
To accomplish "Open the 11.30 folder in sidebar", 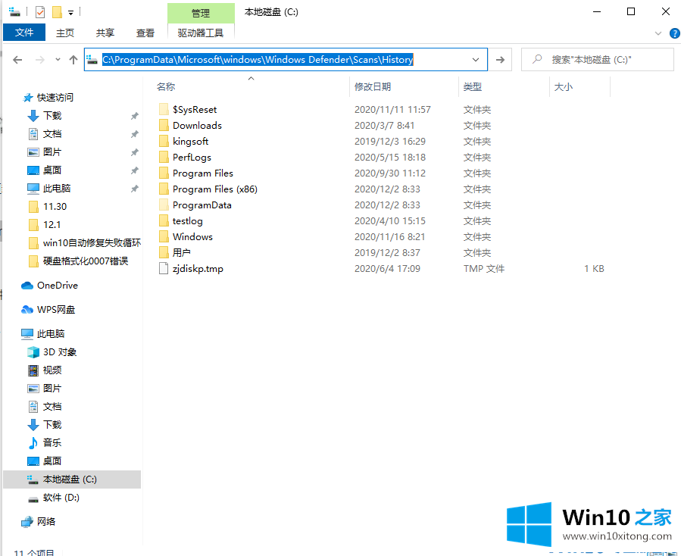I will click(55, 207).
